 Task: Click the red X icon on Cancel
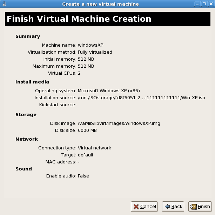(136, 207)
